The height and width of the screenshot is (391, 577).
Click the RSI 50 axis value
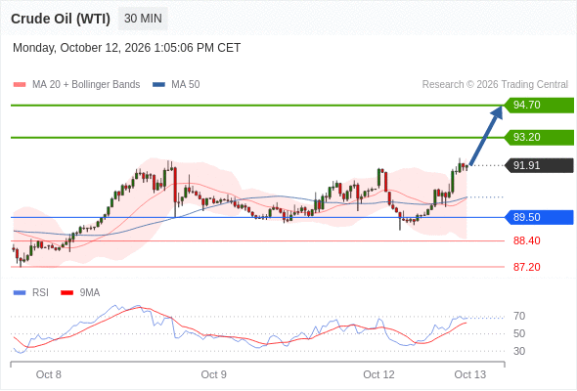519,333
